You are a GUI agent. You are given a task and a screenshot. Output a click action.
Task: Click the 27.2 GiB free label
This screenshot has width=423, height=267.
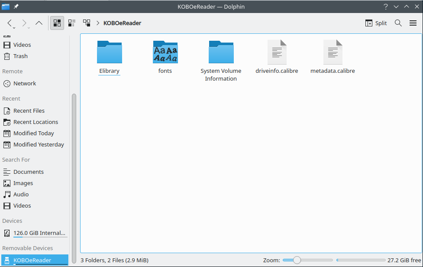pos(404,260)
